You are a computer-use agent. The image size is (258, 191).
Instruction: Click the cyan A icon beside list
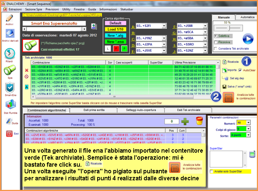pyautogui.click(x=26, y=87)
